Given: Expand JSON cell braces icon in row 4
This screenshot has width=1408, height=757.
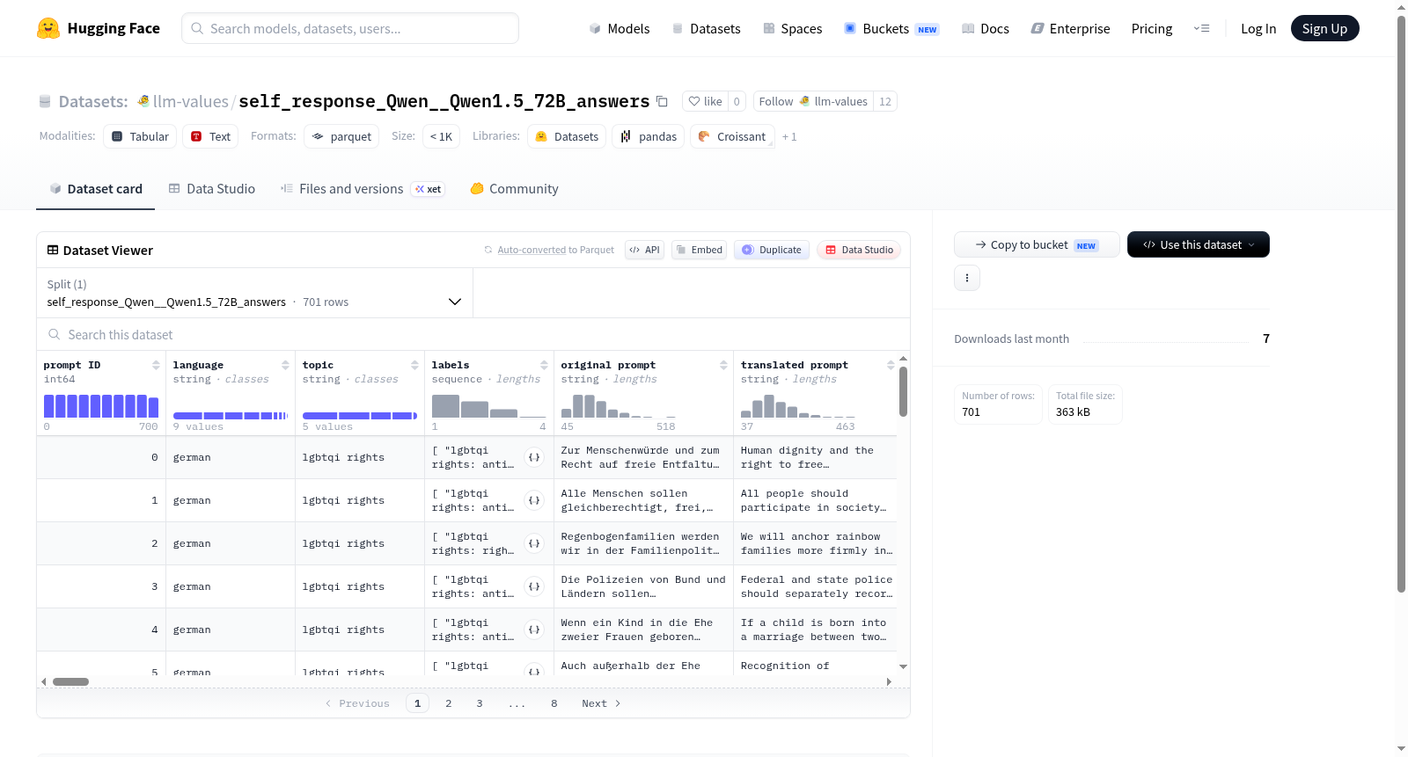Looking at the screenshot, I should (534, 630).
